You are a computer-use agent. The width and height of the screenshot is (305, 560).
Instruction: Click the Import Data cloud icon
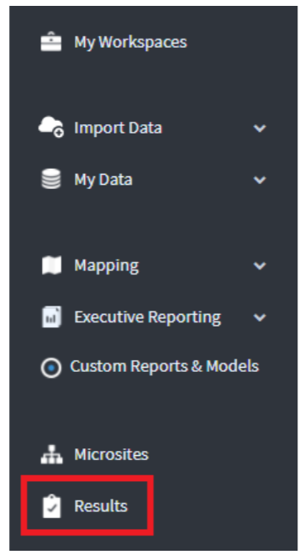(x=51, y=127)
